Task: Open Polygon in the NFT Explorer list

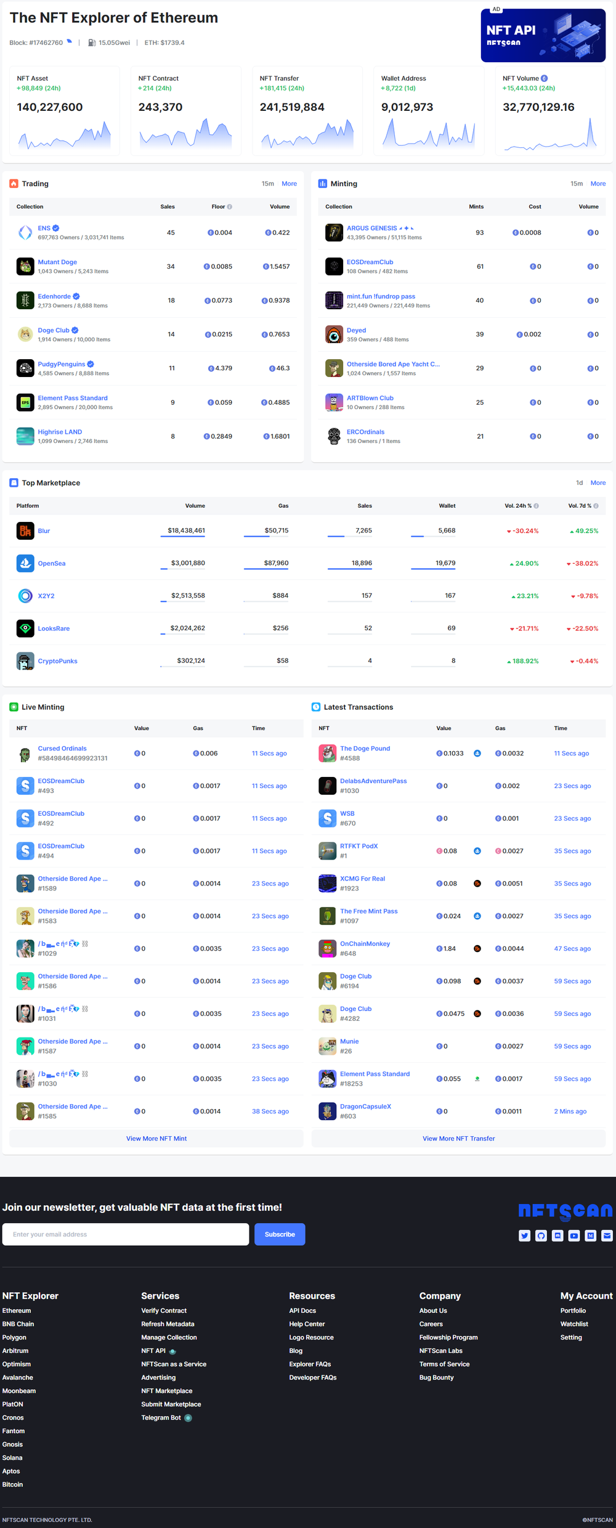Action: (14, 1338)
